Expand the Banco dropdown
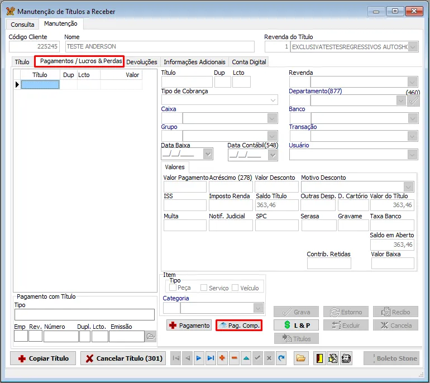This screenshot has width=430, height=383. (x=413, y=118)
